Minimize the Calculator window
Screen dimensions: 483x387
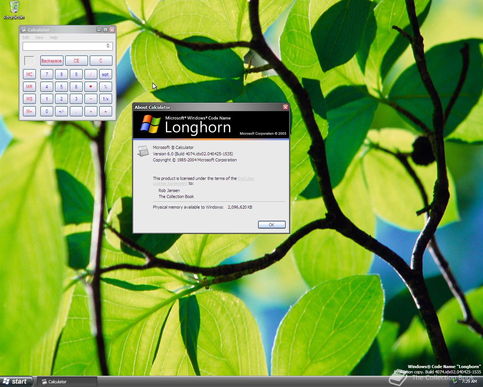[x=99, y=29]
